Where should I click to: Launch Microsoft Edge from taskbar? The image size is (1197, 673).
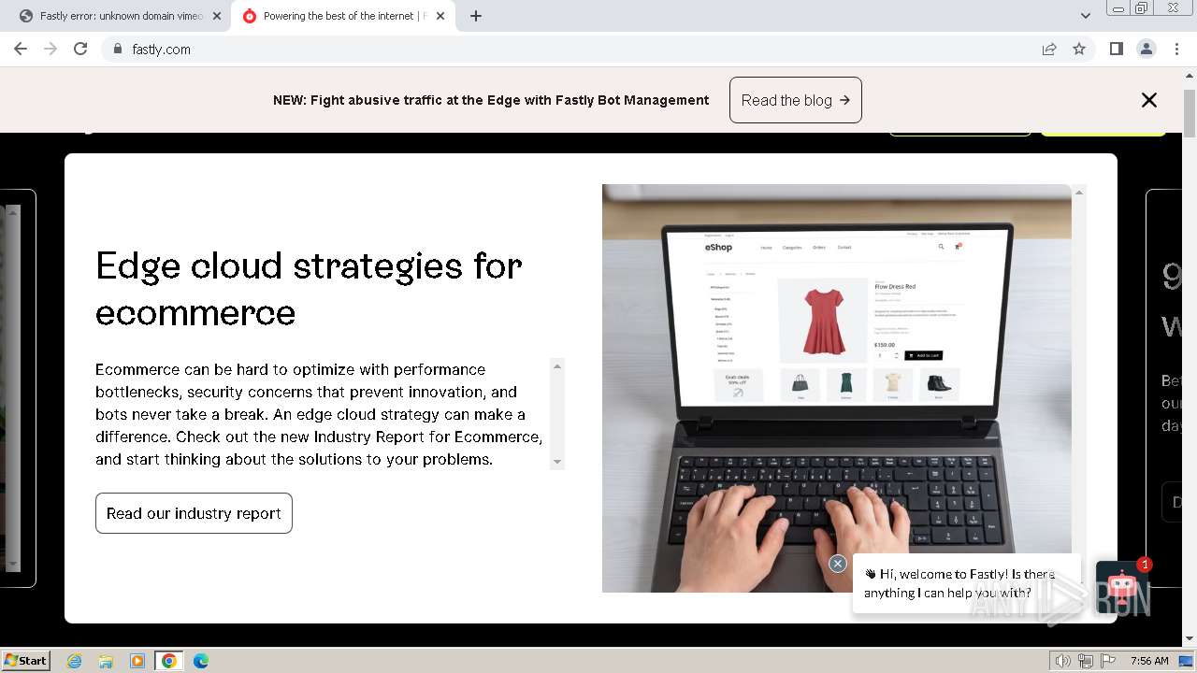(x=201, y=661)
